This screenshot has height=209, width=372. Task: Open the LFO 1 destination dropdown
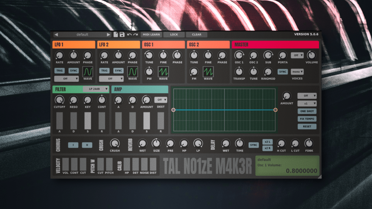tap(66, 79)
